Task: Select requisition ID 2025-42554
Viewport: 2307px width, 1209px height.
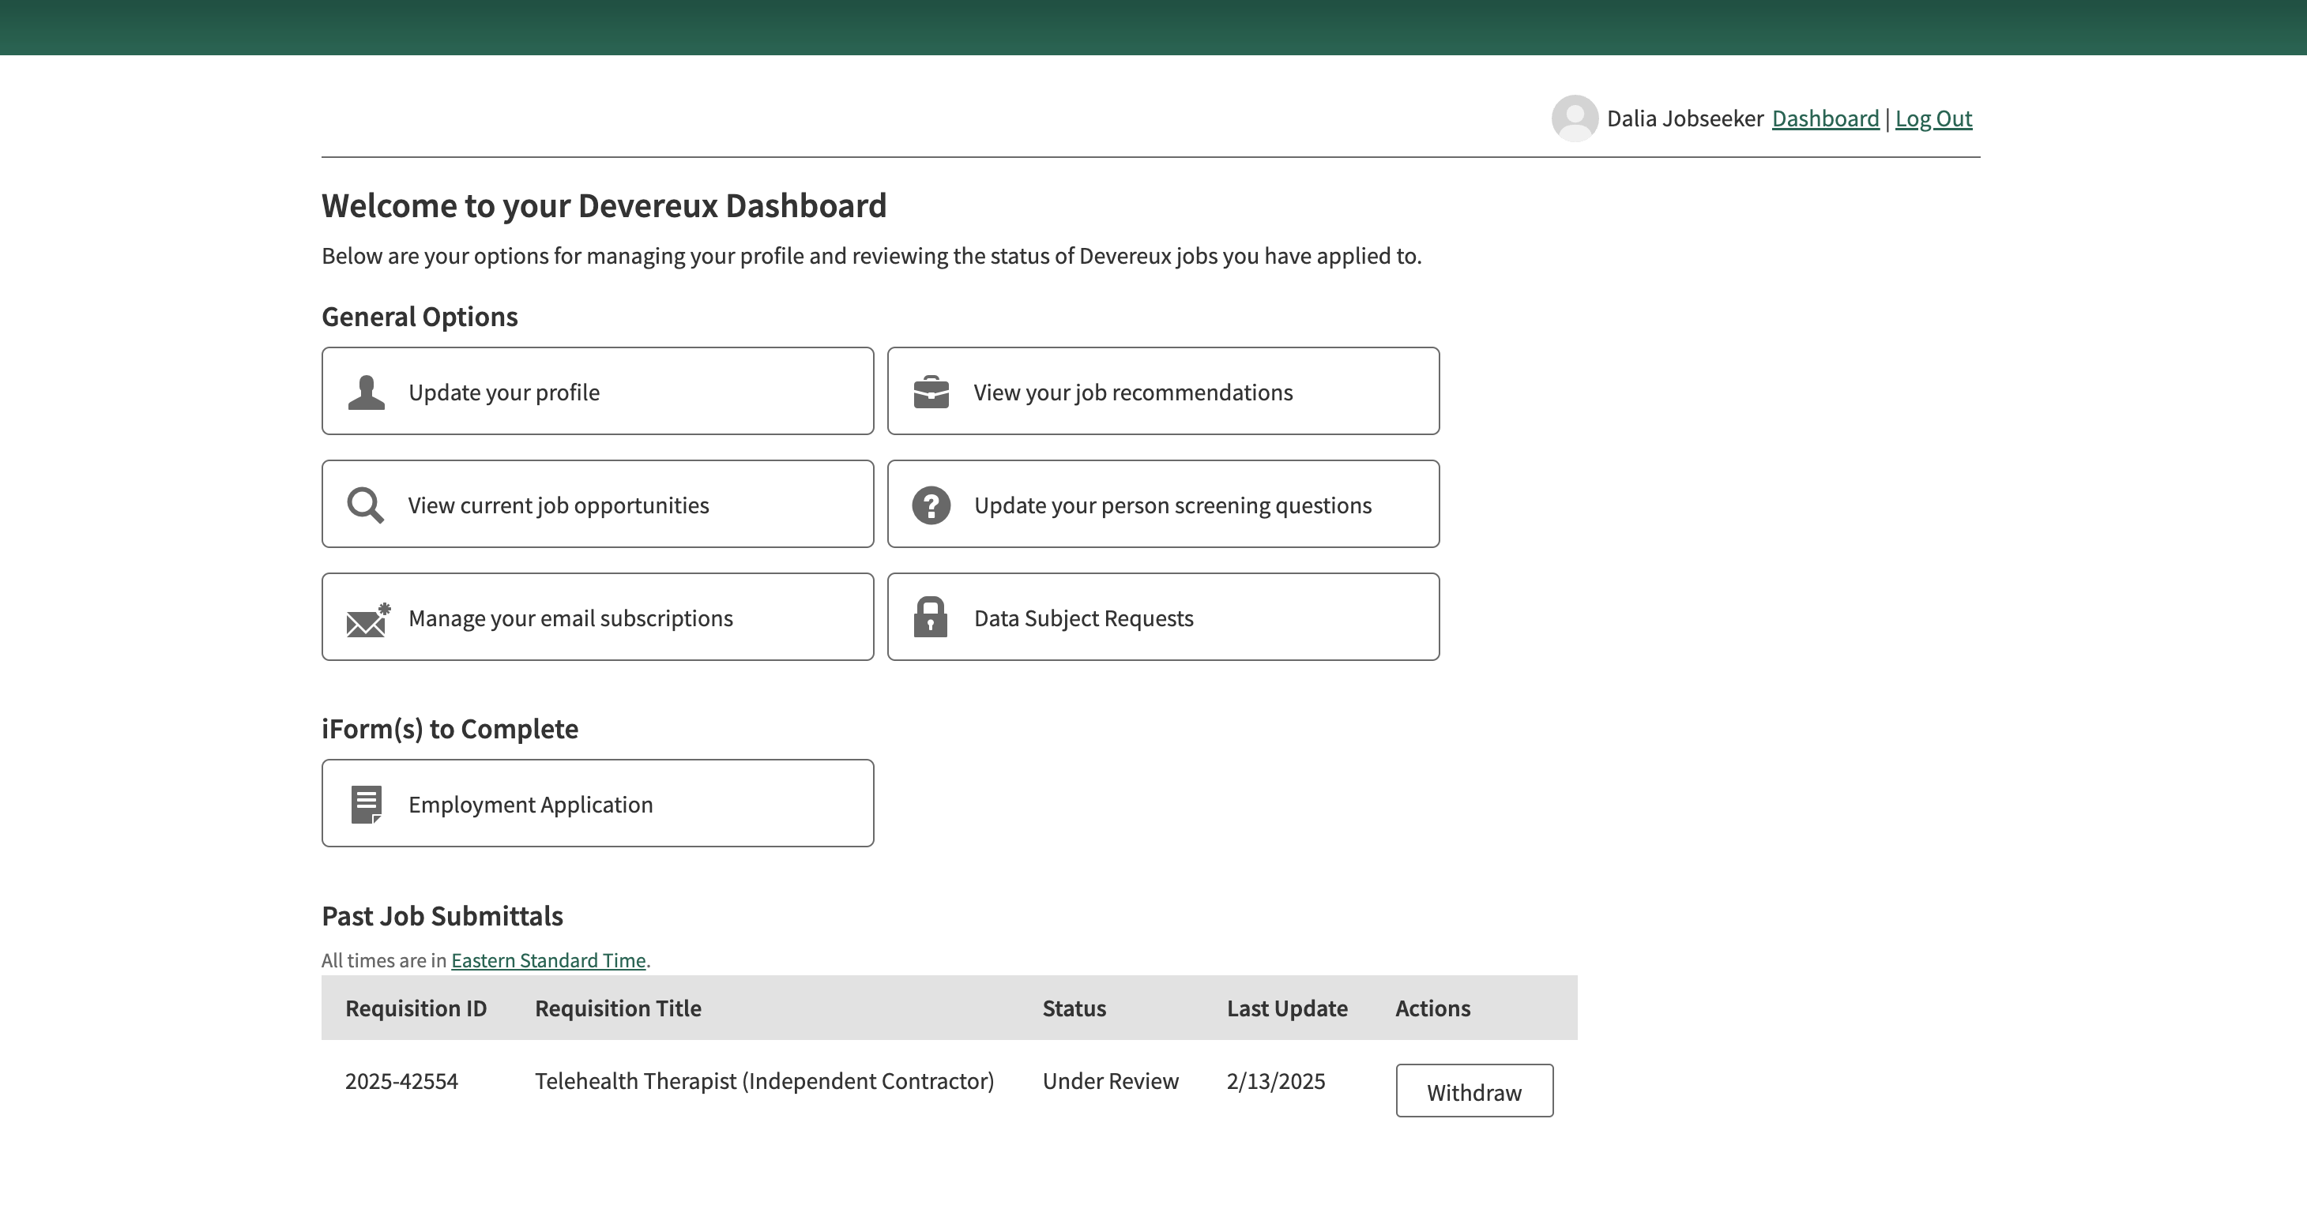Action: (x=401, y=1081)
